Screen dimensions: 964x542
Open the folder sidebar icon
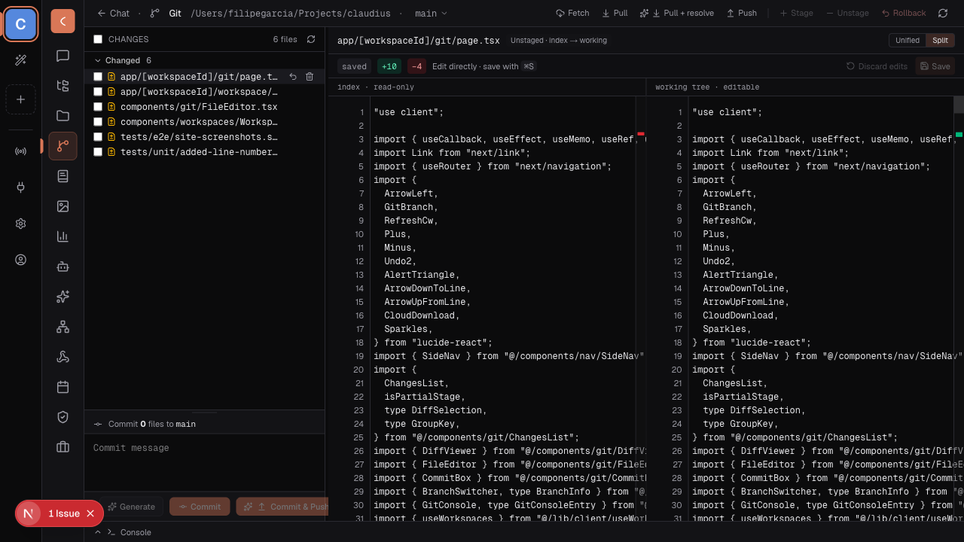pos(63,116)
